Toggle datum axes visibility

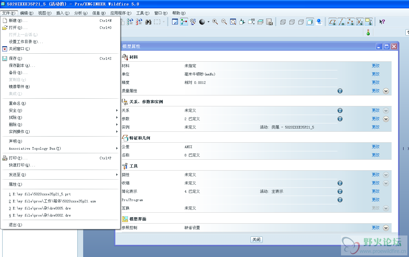point(342,22)
